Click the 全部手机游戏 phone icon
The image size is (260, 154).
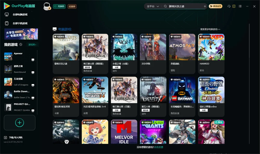click(7, 23)
